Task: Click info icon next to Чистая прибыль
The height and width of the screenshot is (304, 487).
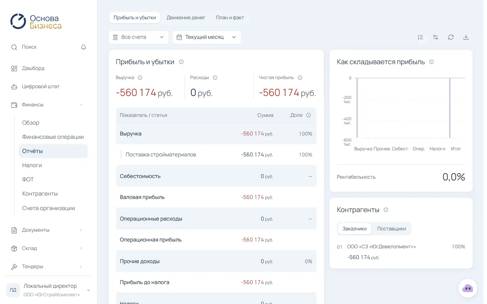Action: 300,78
